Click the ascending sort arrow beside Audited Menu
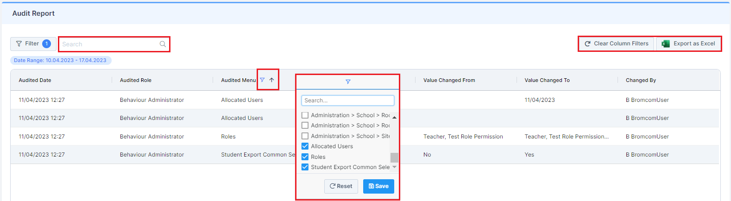Screen dimensions: 731x201 [x=271, y=80]
